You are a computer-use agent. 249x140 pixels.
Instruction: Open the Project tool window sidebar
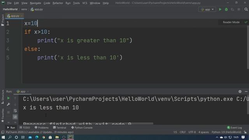(3, 20)
